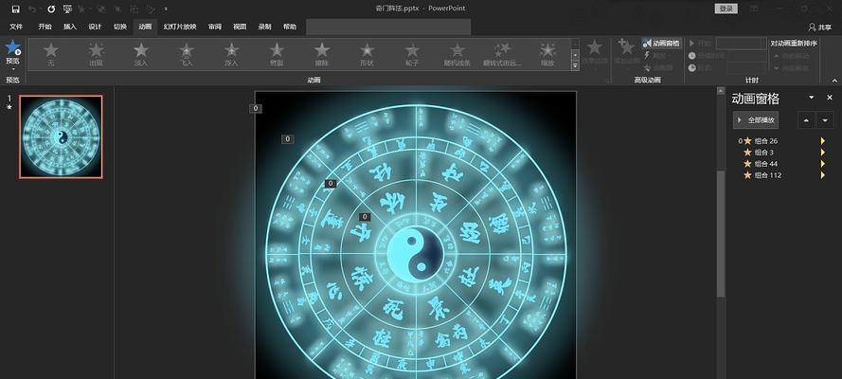Close the 动画窗格 pane
842x379 pixels.
(830, 98)
